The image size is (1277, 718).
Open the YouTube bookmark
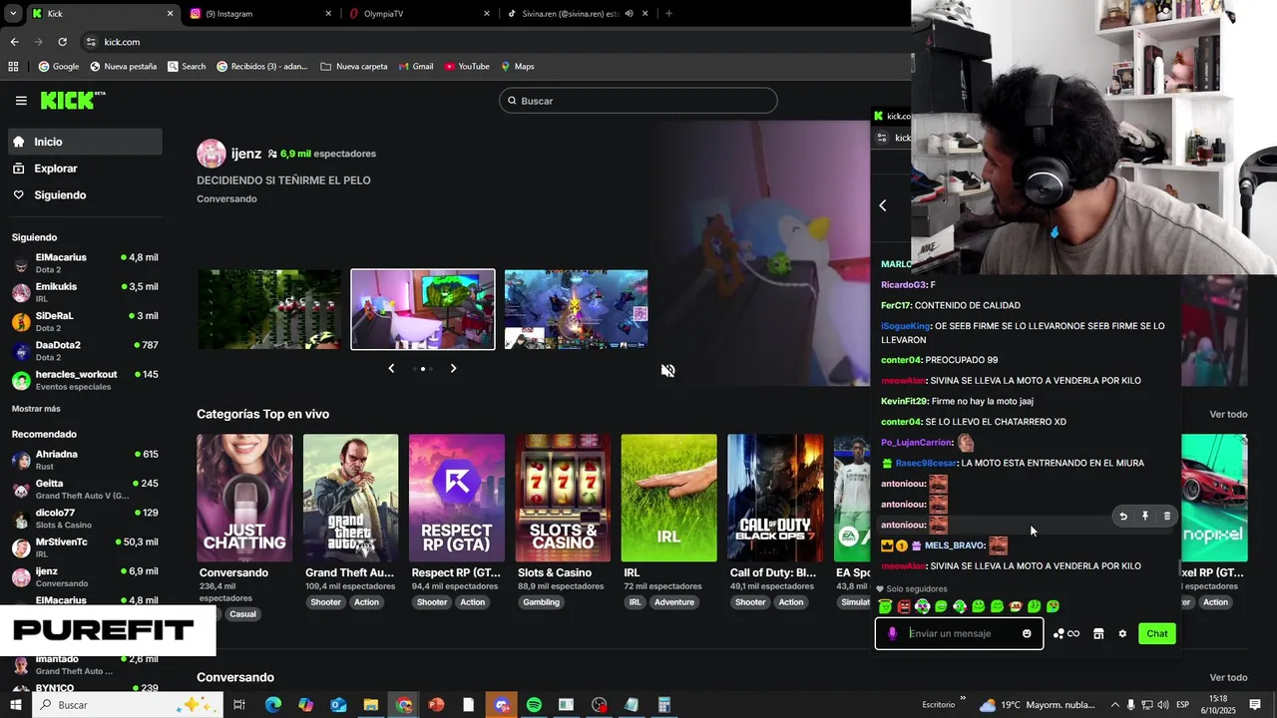[467, 66]
